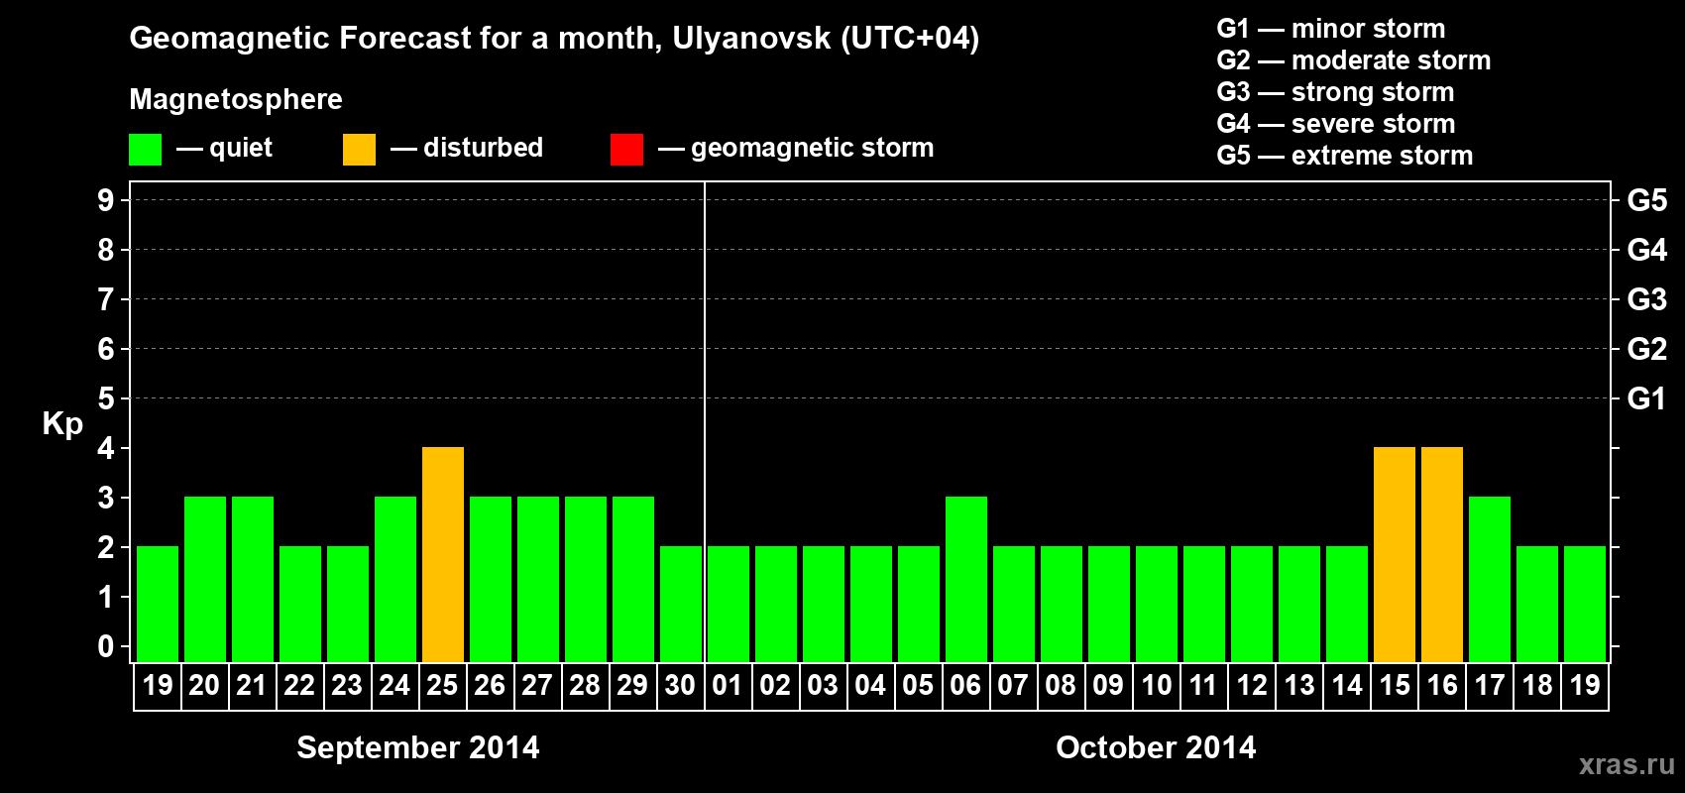
Task: Click the Kp axis value '4'
Action: (x=106, y=448)
